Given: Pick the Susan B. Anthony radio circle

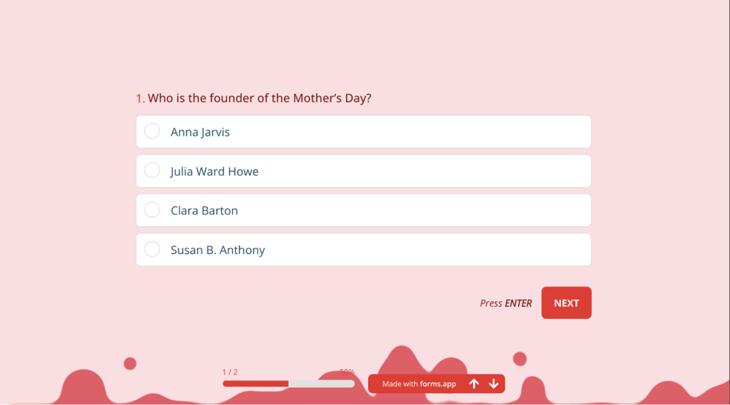Looking at the screenshot, I should coord(152,250).
